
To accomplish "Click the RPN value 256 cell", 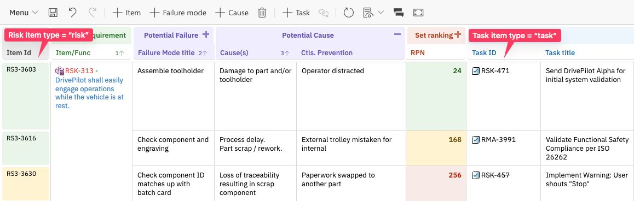I will click(x=436, y=184).
